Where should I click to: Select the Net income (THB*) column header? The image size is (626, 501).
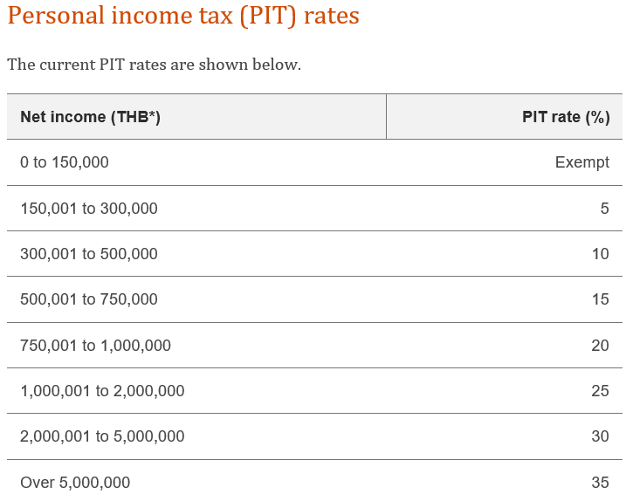click(x=90, y=117)
